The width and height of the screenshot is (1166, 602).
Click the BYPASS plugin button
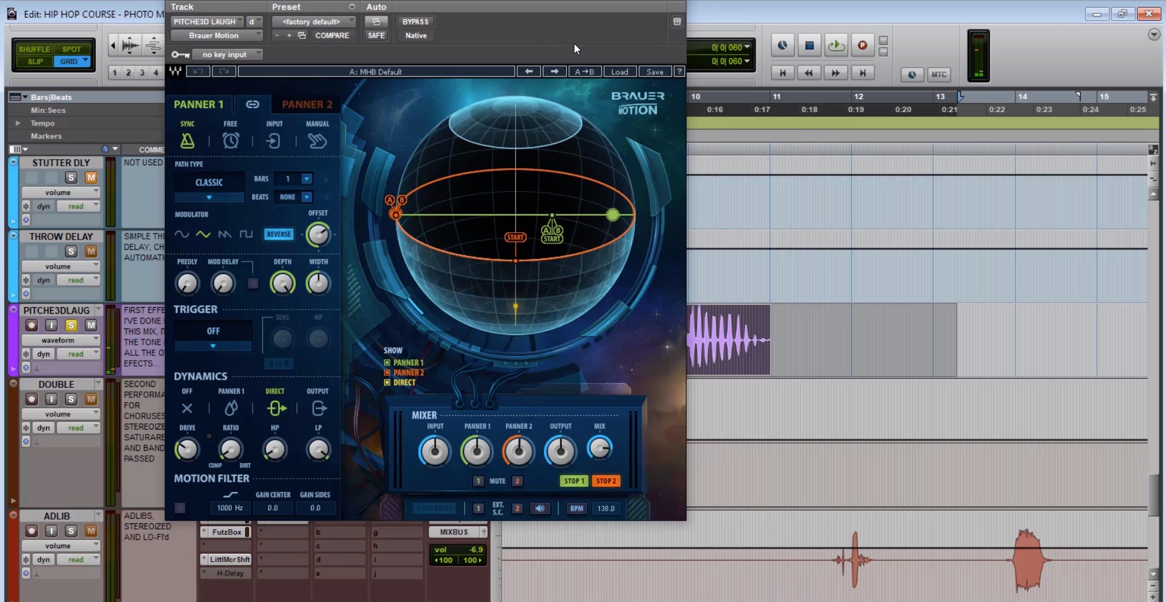pos(415,21)
